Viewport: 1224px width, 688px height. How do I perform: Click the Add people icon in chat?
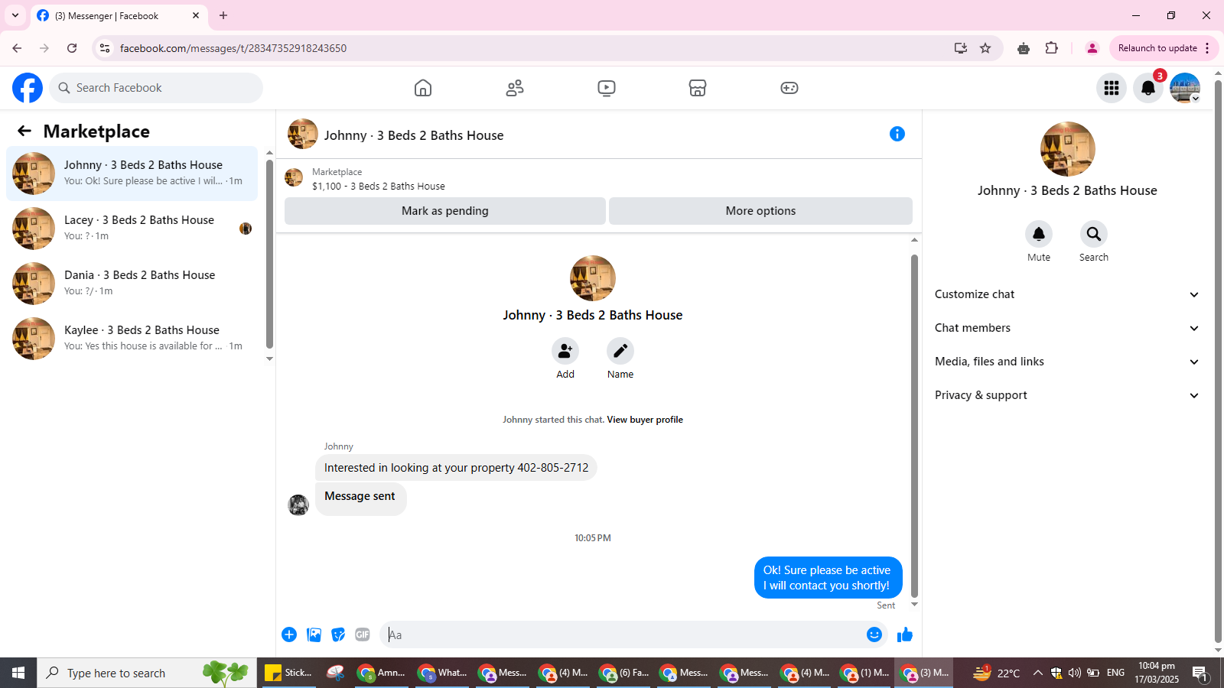pos(565,351)
